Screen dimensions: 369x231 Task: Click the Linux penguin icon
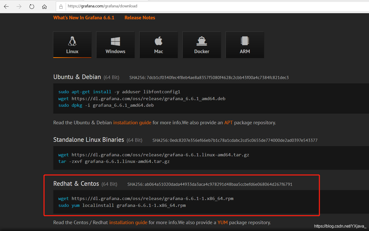coord(72,41)
